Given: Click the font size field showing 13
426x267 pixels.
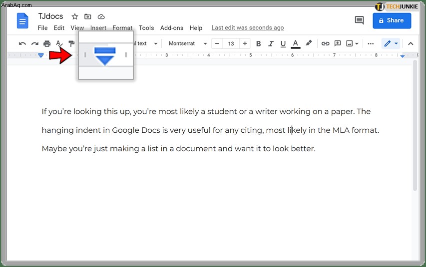Looking at the screenshot, I should point(231,43).
